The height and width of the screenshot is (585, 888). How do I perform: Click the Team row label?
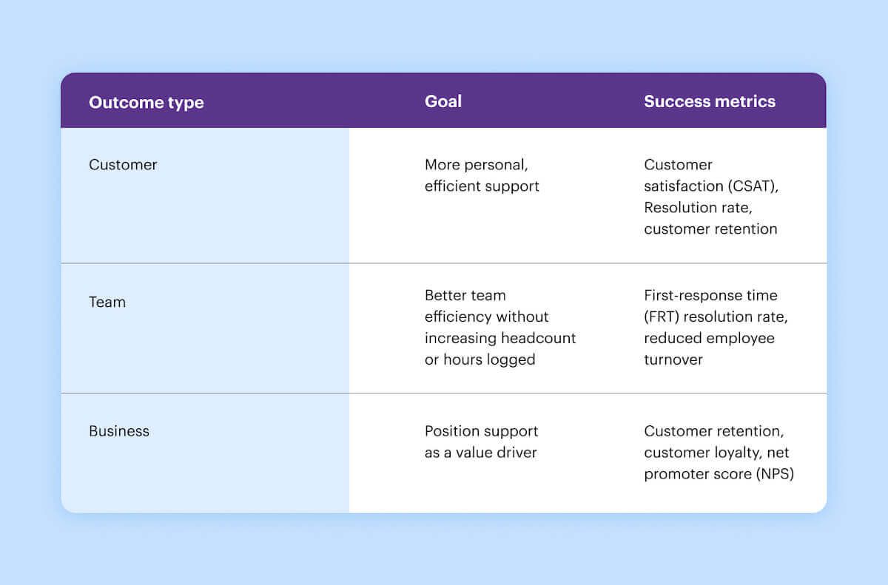(107, 302)
